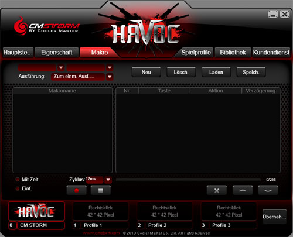293x237 pixels.
Task: Enable the Mit Zeit radio option
Action: (x=18, y=180)
